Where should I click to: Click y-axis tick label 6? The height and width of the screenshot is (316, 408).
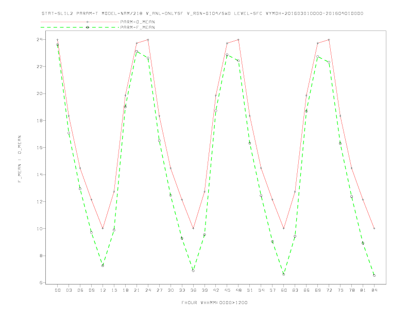[x=41, y=282]
